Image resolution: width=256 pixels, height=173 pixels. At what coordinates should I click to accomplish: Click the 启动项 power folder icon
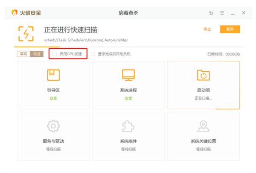click(204, 75)
